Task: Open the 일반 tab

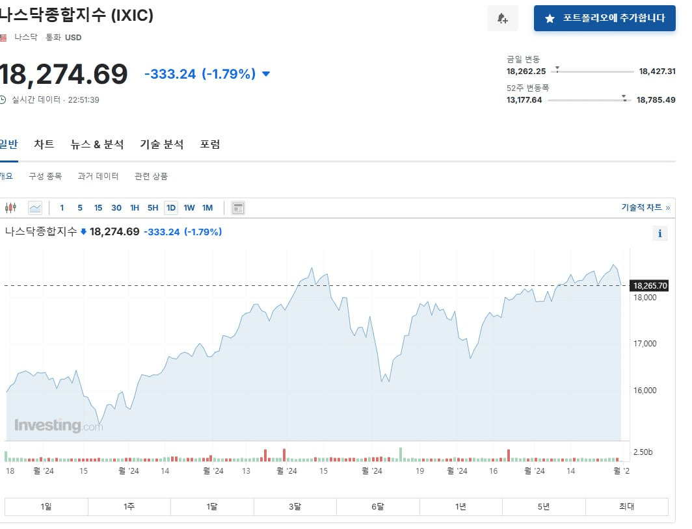Action: tap(8, 144)
